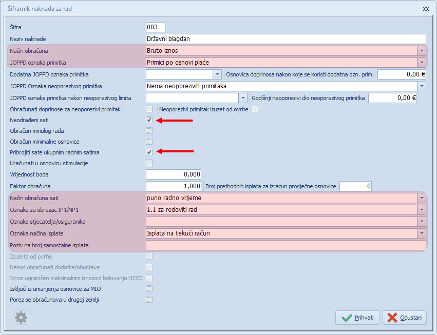Enable Uračunati u osnovicu stimulacije checkbox

pos(149,163)
